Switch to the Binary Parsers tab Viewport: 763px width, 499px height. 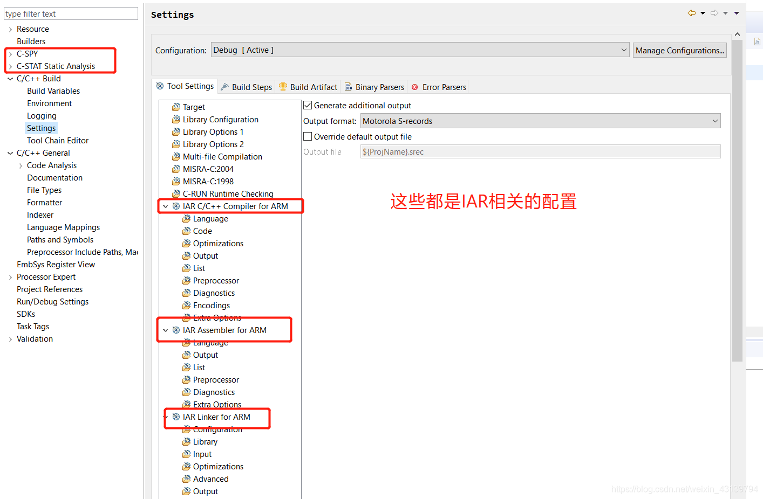click(x=374, y=87)
